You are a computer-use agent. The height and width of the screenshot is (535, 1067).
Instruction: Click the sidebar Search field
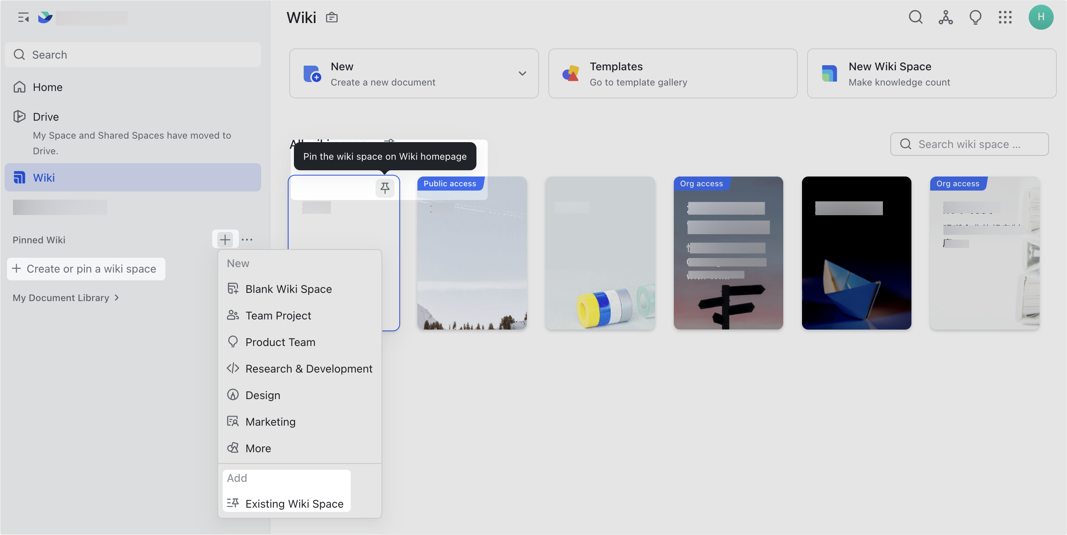(x=132, y=55)
